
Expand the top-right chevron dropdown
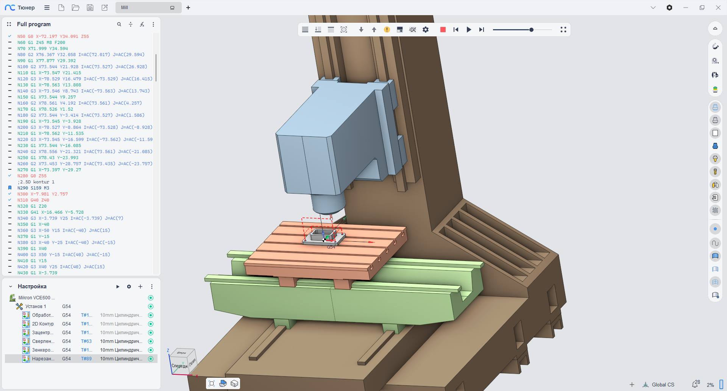pyautogui.click(x=653, y=8)
